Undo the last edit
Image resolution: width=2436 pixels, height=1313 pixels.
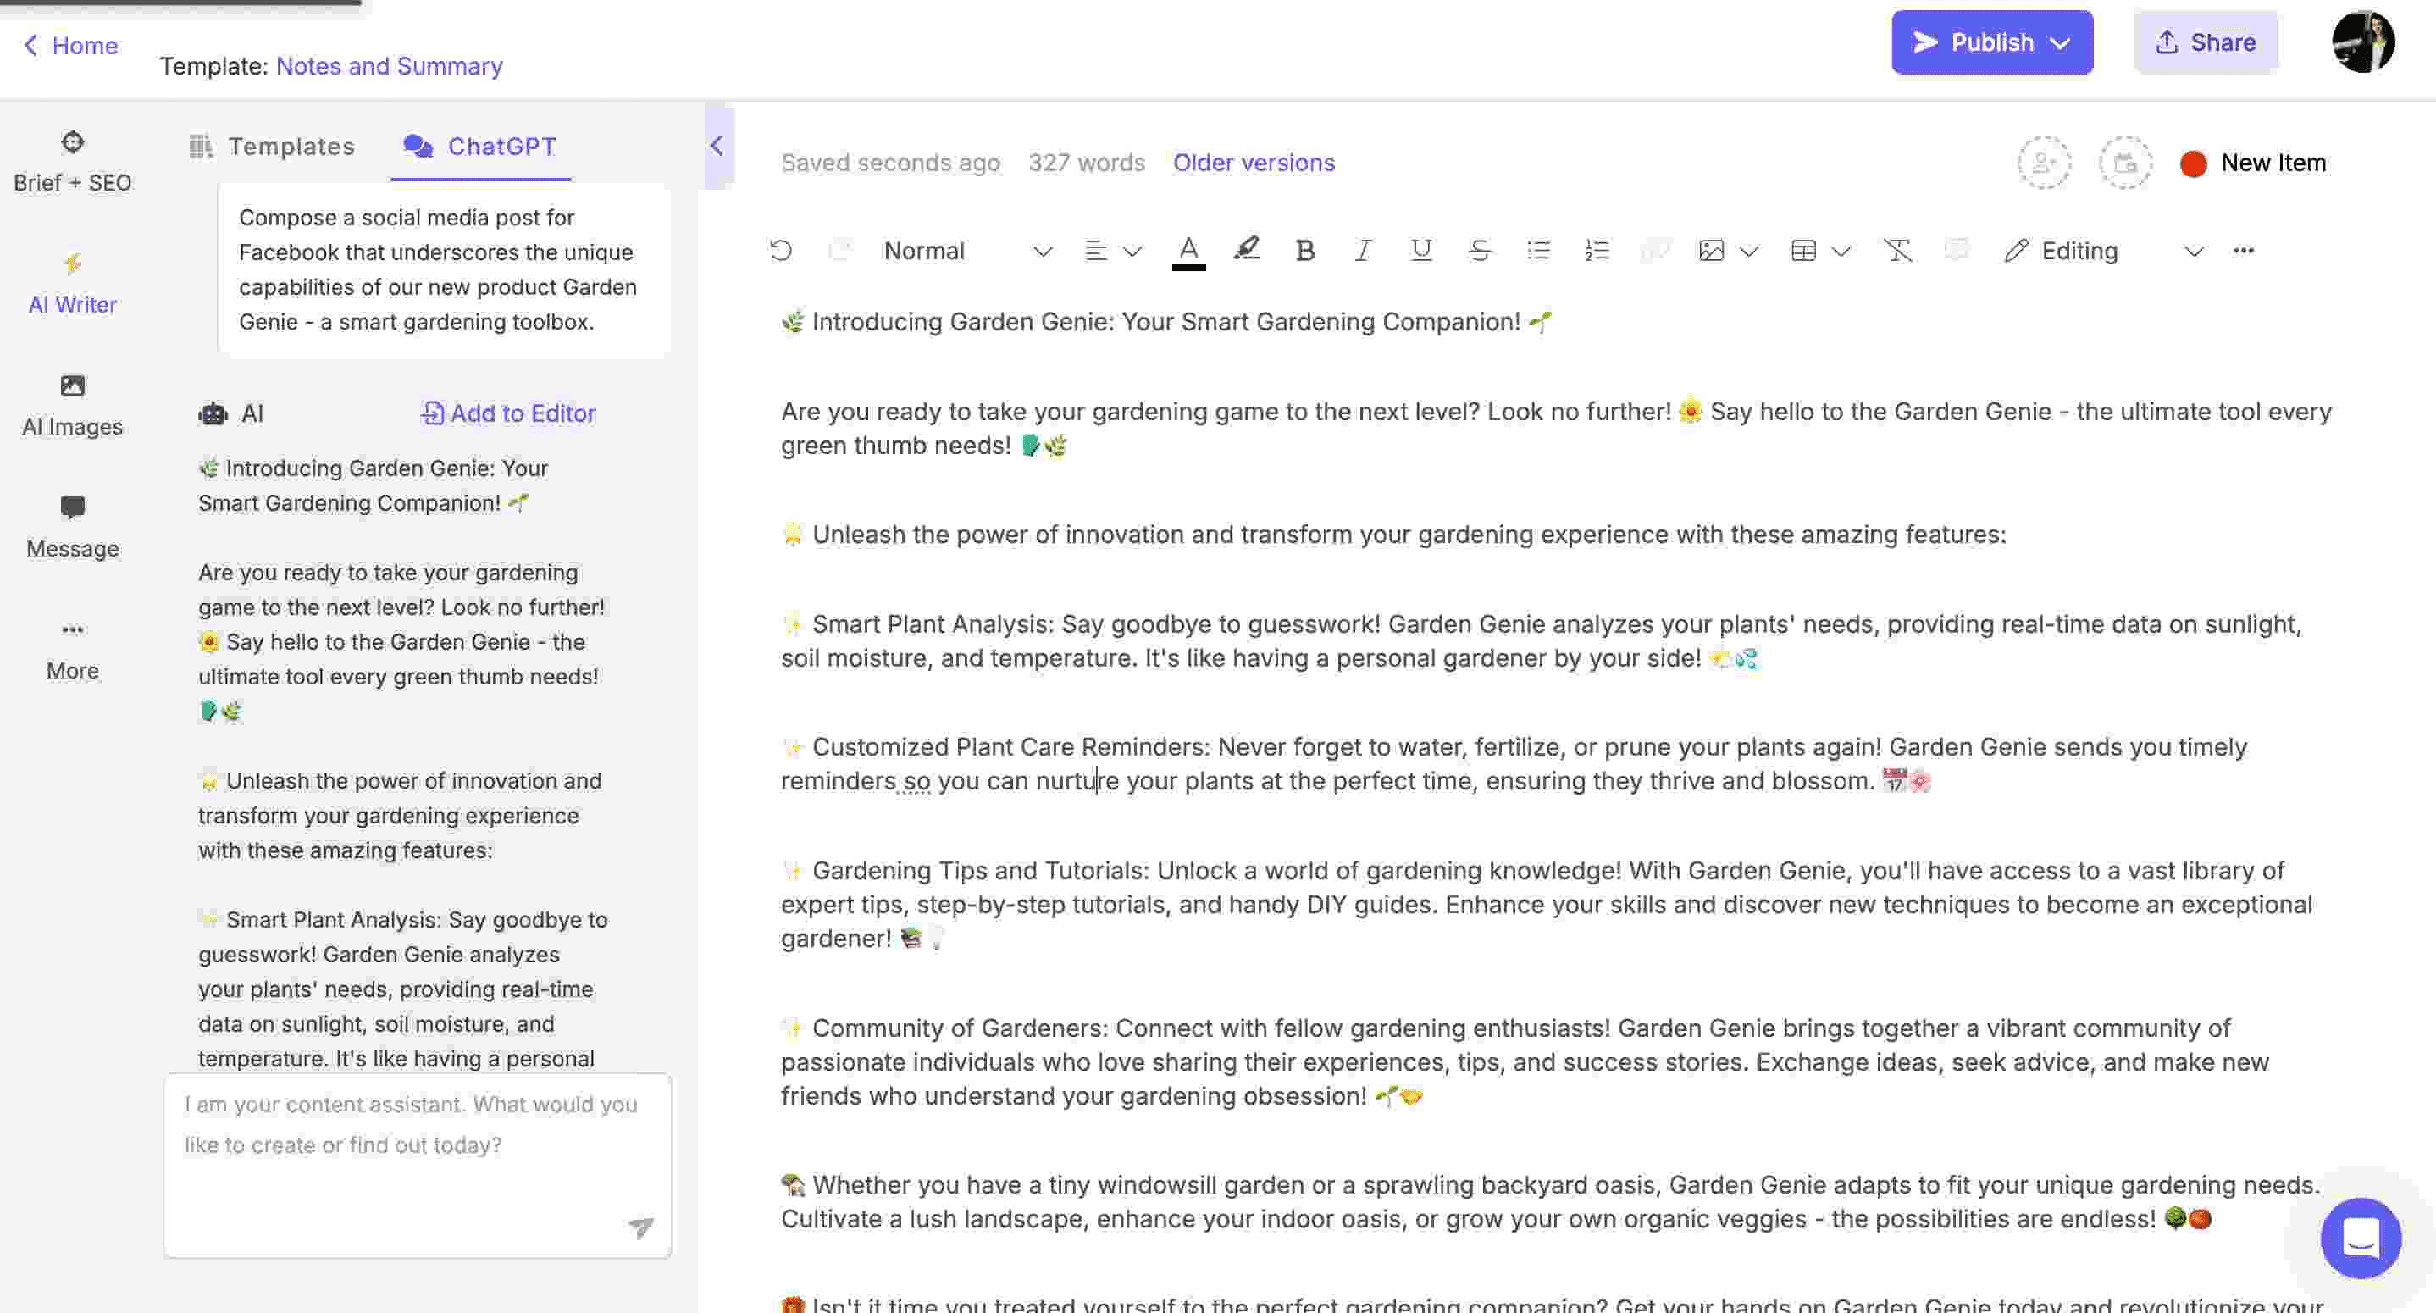[x=781, y=251]
